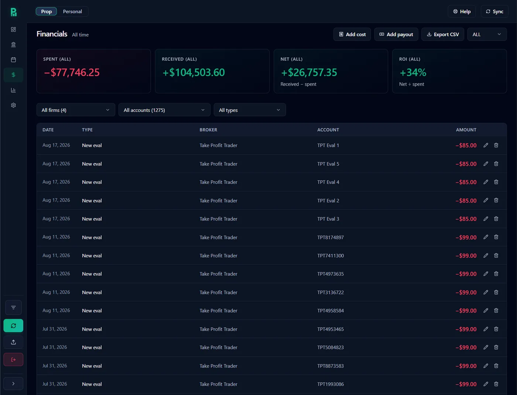Image resolution: width=517 pixels, height=395 pixels.
Task: Click the red logout icon in sidebar
Action: pos(13,360)
